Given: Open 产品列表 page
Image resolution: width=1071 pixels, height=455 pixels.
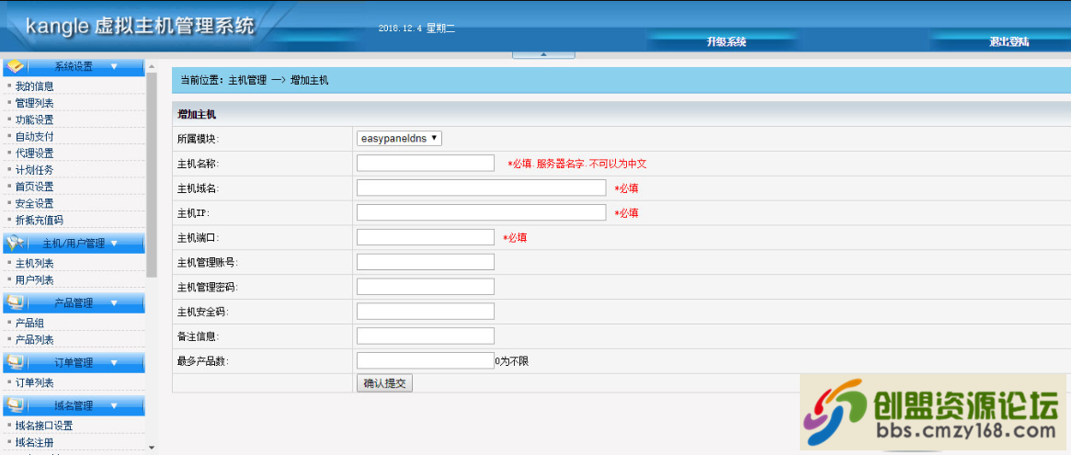Looking at the screenshot, I should pyautogui.click(x=34, y=339).
